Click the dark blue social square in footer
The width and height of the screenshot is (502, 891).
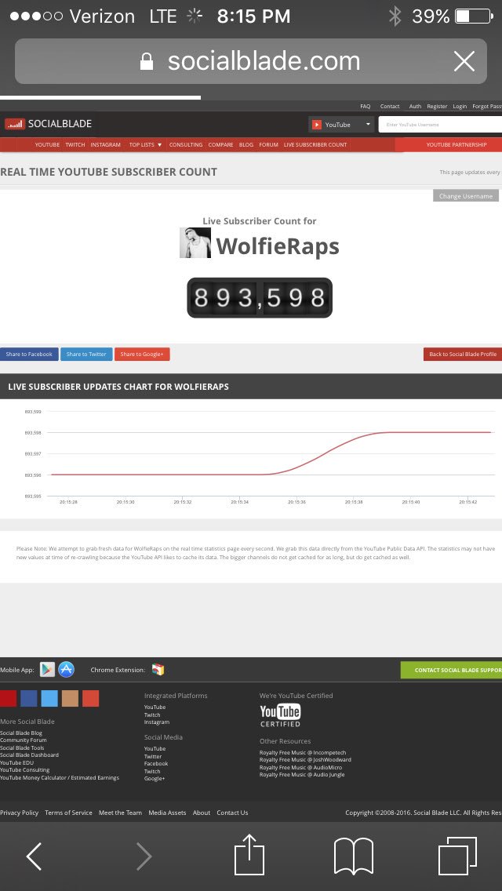29,698
